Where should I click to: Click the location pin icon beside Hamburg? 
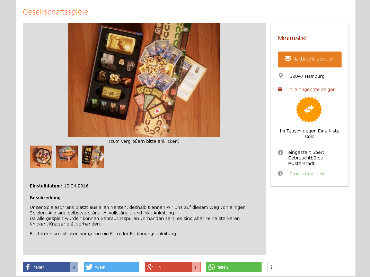(281, 76)
